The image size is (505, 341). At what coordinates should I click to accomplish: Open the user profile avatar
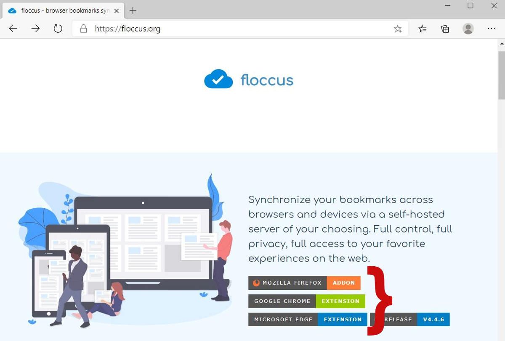[x=468, y=29]
